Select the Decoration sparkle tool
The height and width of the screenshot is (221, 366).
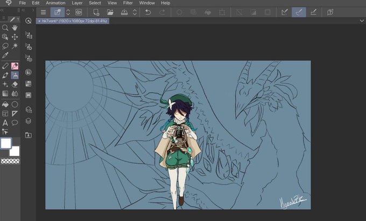[x=5, y=84]
